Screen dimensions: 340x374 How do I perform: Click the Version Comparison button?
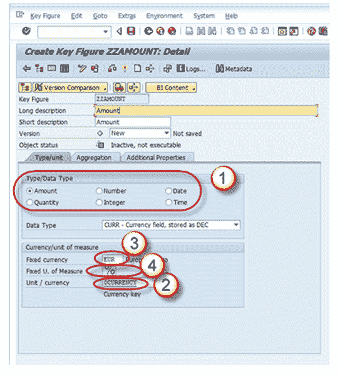click(70, 88)
